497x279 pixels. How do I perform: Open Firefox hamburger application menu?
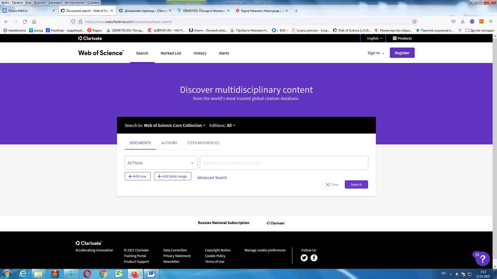click(x=491, y=21)
